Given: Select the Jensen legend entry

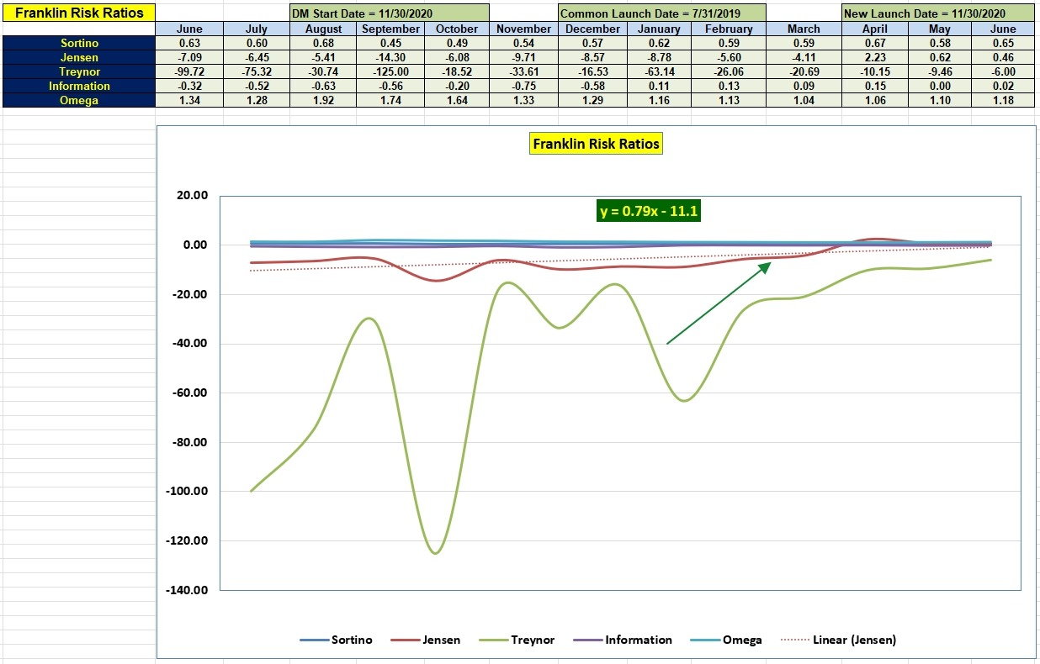Looking at the screenshot, I should [425, 640].
